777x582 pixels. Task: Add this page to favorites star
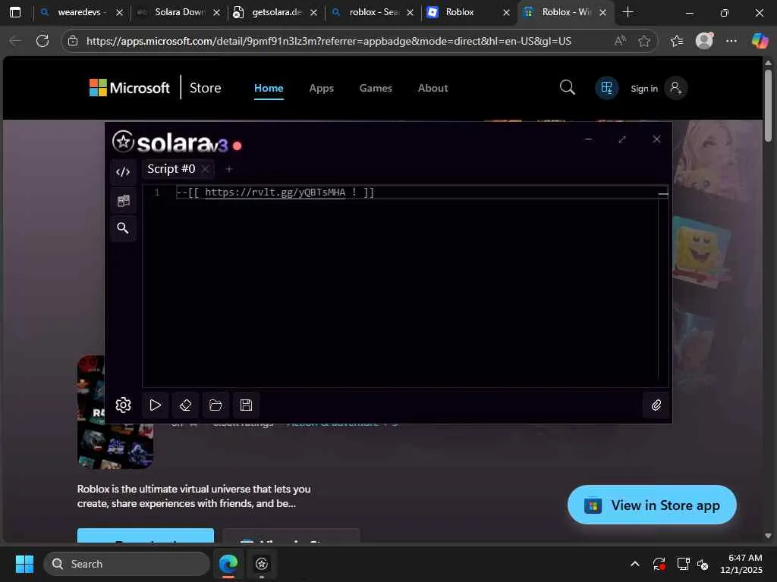pos(643,41)
